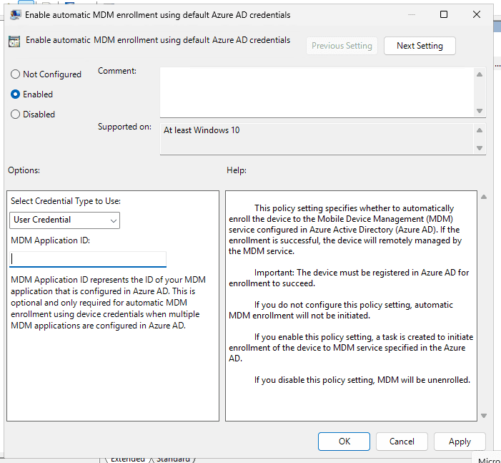Click the Help panel scroll up arrow
The image size is (501, 463).
pos(484,197)
